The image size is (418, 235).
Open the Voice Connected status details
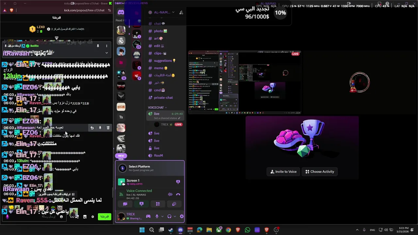(139, 191)
